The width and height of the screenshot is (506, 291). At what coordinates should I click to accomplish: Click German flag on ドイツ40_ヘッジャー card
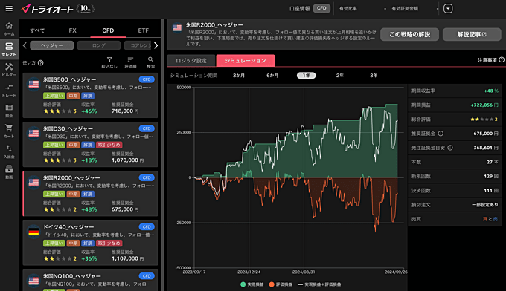pyautogui.click(x=33, y=232)
